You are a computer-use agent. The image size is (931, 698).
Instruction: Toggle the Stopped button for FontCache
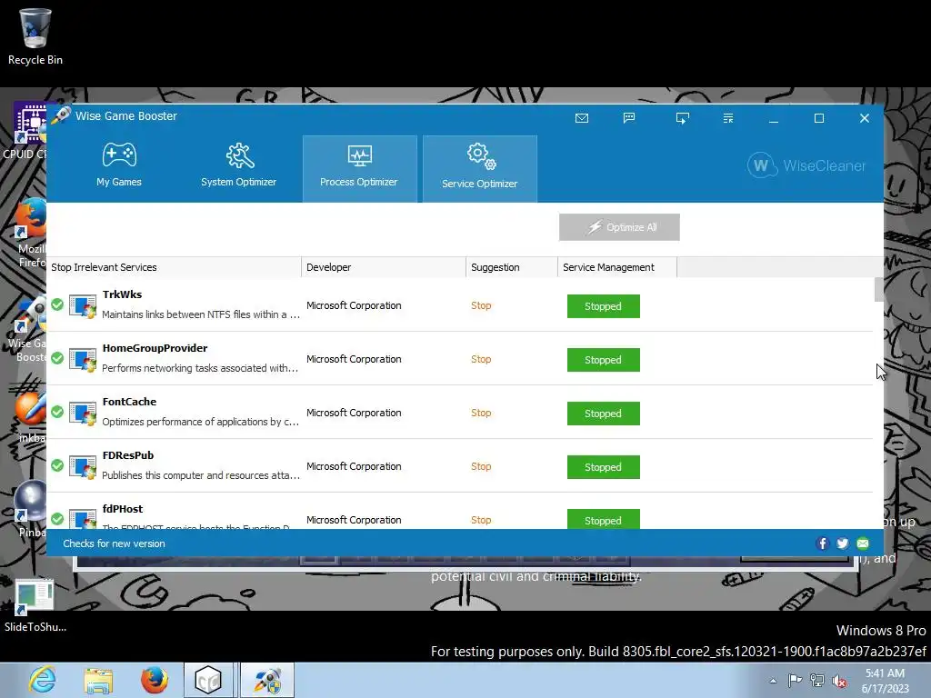[604, 414]
